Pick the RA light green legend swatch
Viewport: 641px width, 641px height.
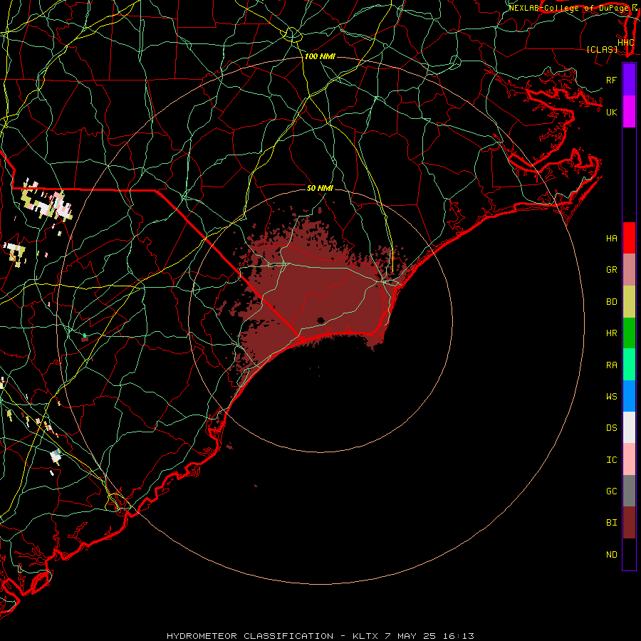629,365
